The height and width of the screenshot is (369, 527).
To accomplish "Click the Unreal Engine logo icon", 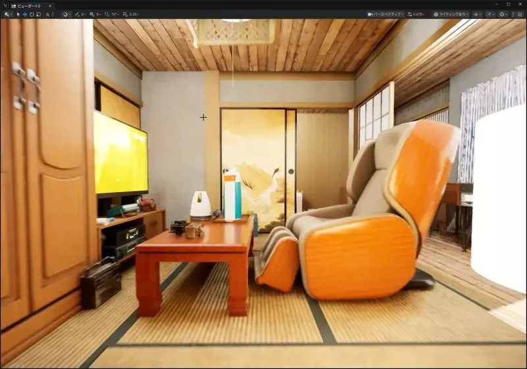I will 5,6.
